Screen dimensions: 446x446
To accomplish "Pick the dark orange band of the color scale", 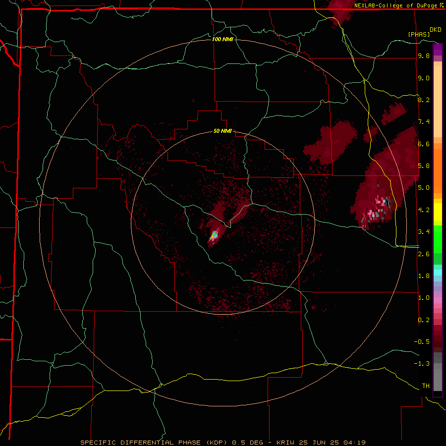I will [x=438, y=170].
